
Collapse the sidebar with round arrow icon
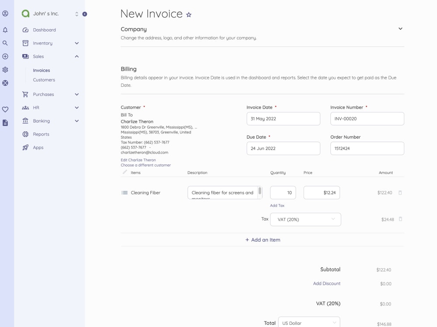pos(85,14)
